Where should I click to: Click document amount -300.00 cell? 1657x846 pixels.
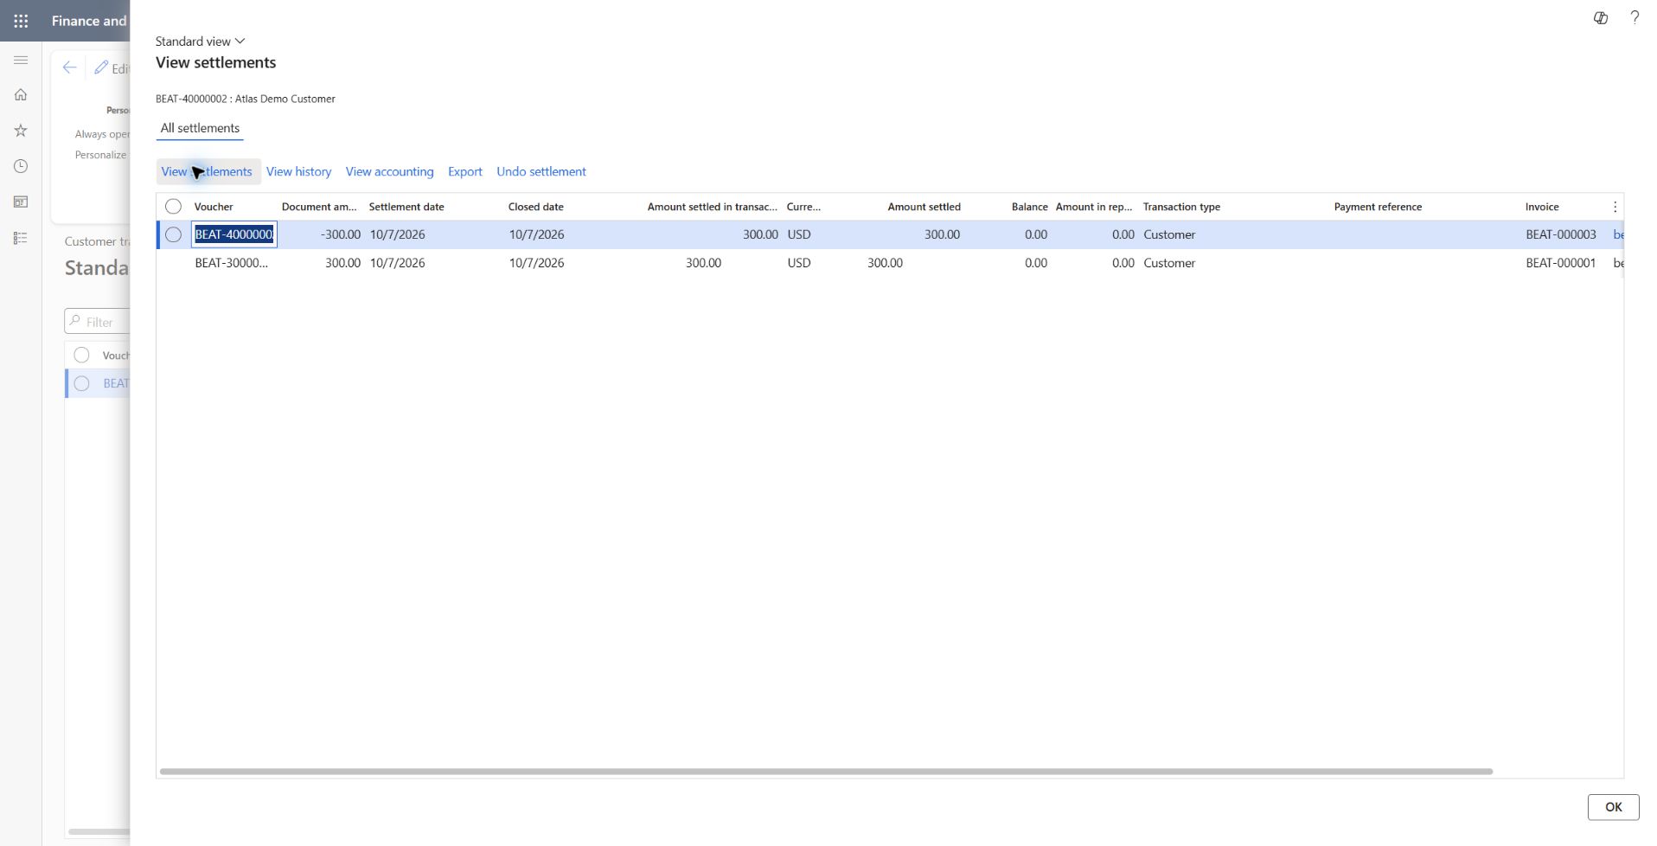(x=340, y=234)
